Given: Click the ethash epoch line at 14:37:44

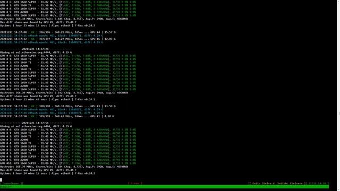Looking at the screenshot, I should click(x=52, y=113).
